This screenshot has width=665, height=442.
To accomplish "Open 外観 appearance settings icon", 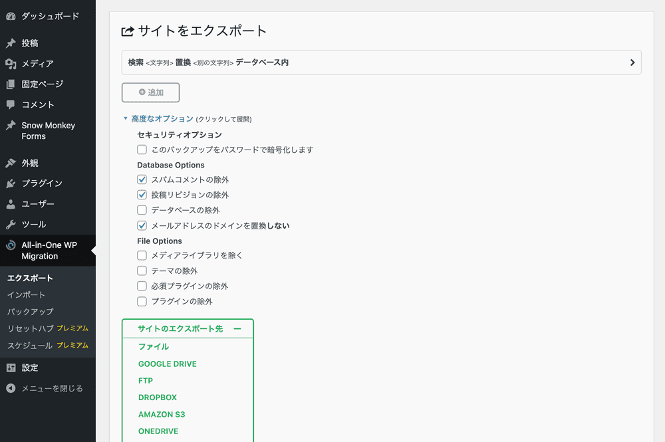I will tap(10, 163).
